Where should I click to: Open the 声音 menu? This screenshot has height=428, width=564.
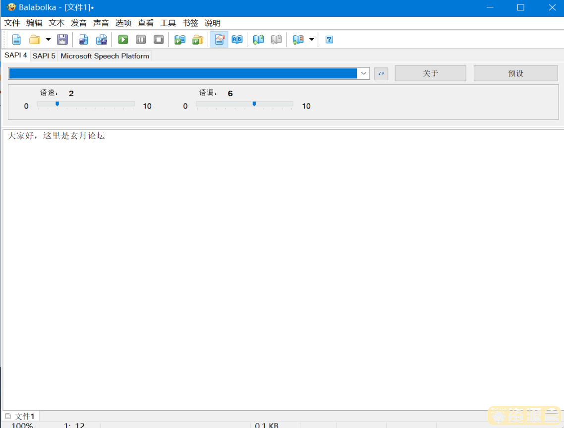click(x=101, y=23)
